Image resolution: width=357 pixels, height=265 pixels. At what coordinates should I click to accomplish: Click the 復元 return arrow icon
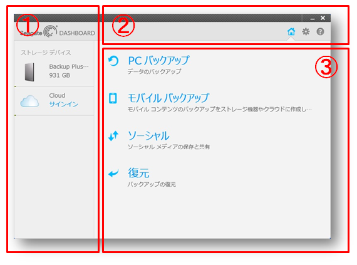(113, 174)
